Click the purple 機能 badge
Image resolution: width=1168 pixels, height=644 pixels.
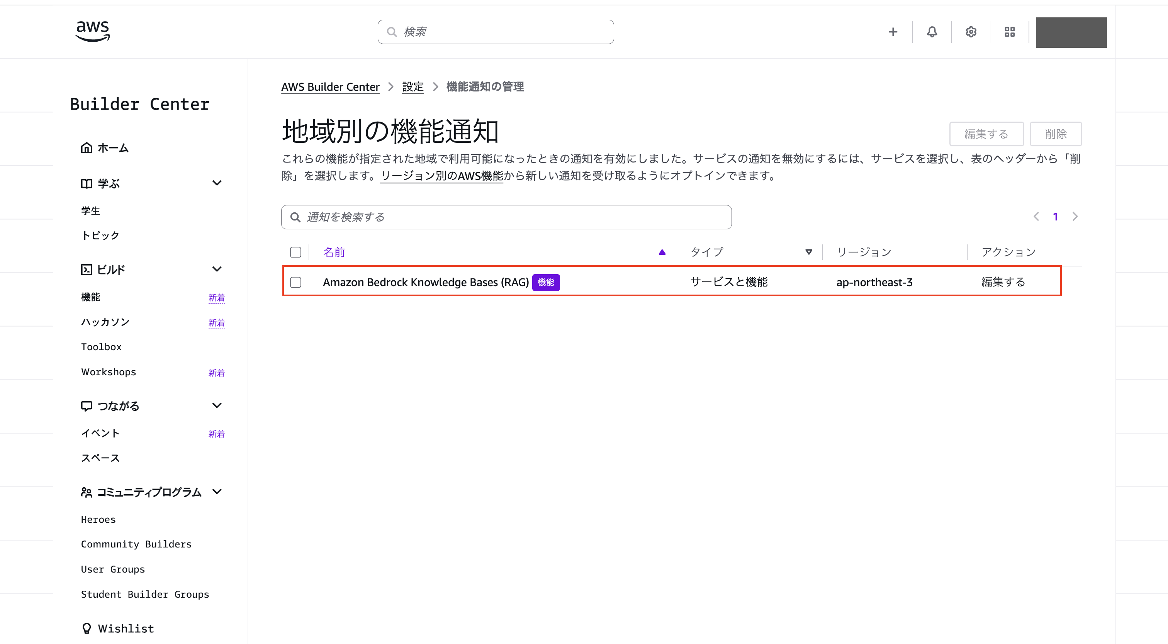[x=546, y=282]
